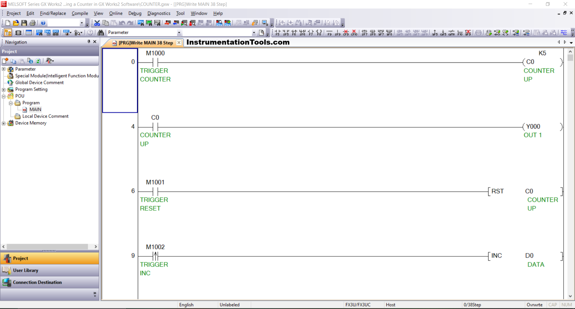Click the Print icon
Screen dimensions: 575x309
[x=33, y=23]
